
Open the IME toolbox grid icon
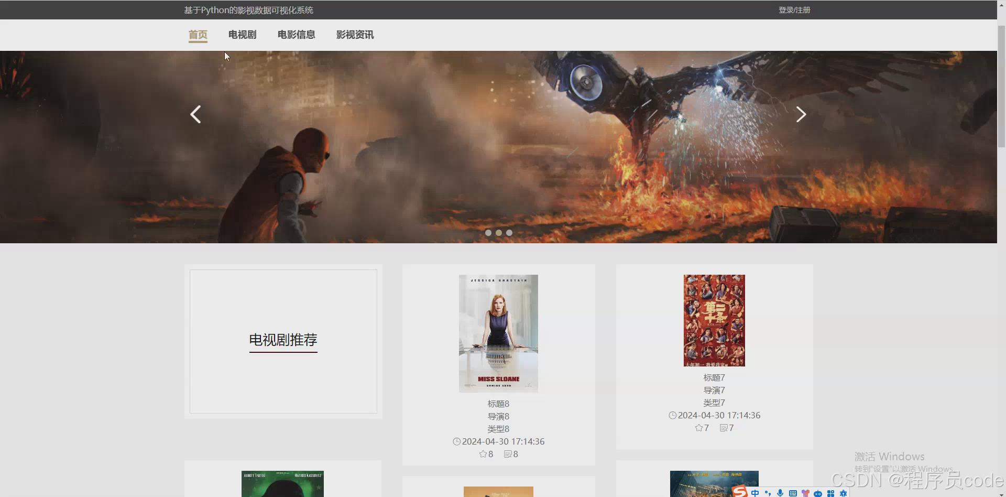pyautogui.click(x=830, y=493)
